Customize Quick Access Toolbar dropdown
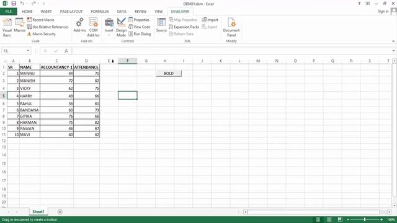This screenshot has width=397, height=223. coord(43,4)
